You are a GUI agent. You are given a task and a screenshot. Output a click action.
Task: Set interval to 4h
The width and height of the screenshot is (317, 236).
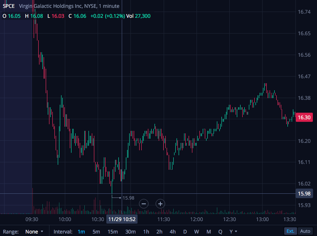coord(172,231)
